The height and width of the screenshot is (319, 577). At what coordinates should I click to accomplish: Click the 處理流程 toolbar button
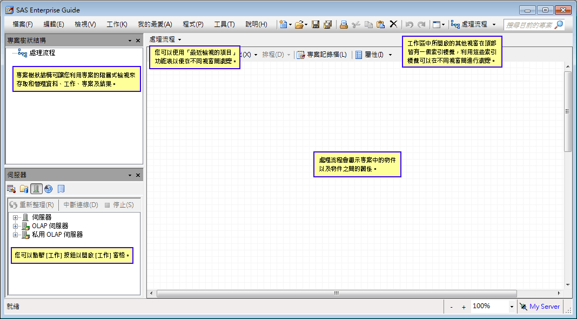[x=469, y=24]
